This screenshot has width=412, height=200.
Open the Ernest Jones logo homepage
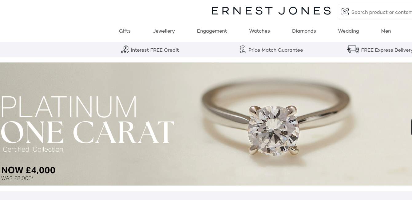[x=271, y=11]
